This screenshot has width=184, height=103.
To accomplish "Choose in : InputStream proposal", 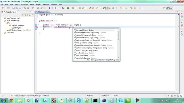I will click(x=94, y=30).
